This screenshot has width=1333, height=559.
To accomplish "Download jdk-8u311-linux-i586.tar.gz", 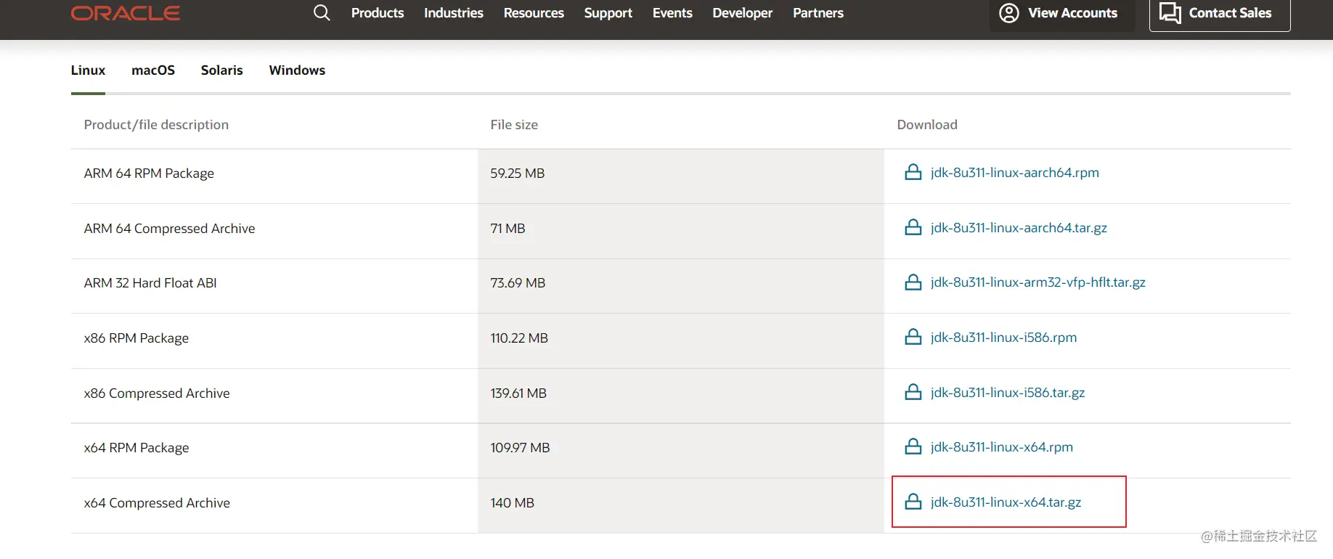I will [x=1008, y=393].
